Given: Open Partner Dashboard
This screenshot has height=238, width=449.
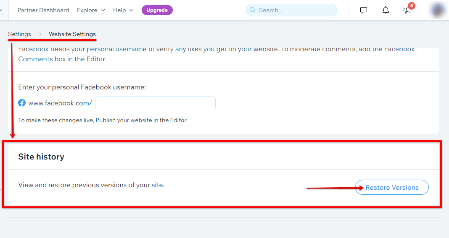Looking at the screenshot, I should point(43,10).
